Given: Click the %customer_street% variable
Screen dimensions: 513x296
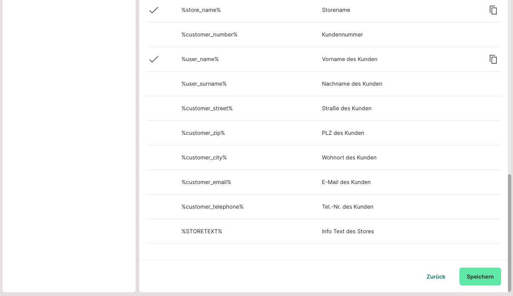Looking at the screenshot, I should tap(207, 109).
